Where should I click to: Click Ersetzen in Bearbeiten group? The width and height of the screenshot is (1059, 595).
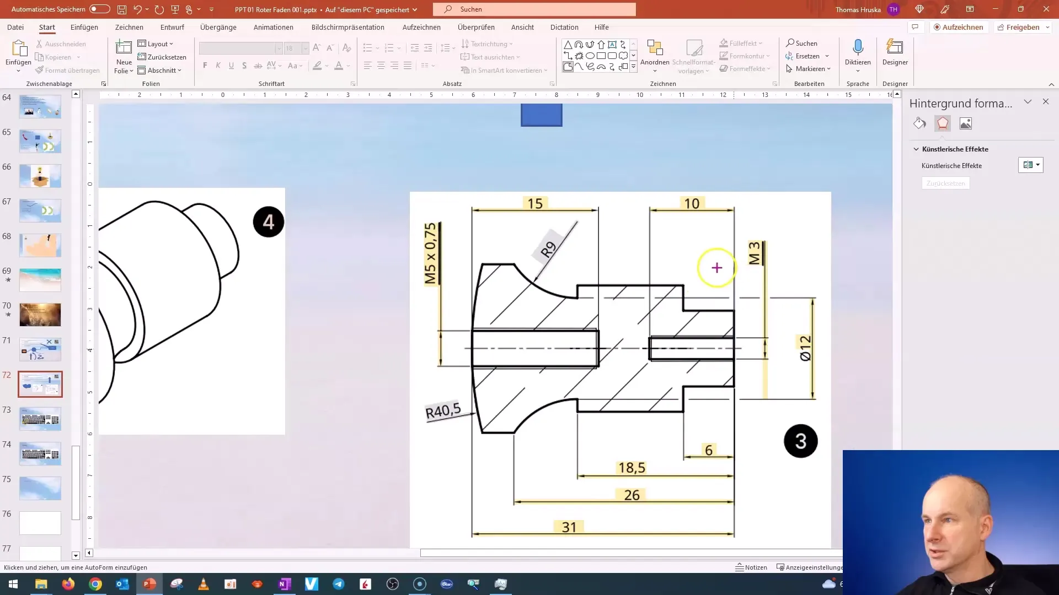[x=807, y=56]
